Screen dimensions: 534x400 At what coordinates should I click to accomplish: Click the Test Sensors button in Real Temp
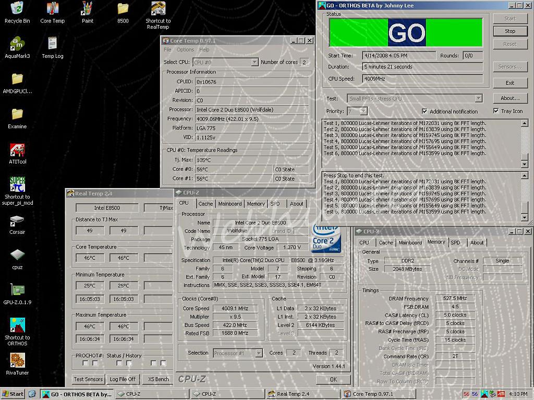(88, 379)
